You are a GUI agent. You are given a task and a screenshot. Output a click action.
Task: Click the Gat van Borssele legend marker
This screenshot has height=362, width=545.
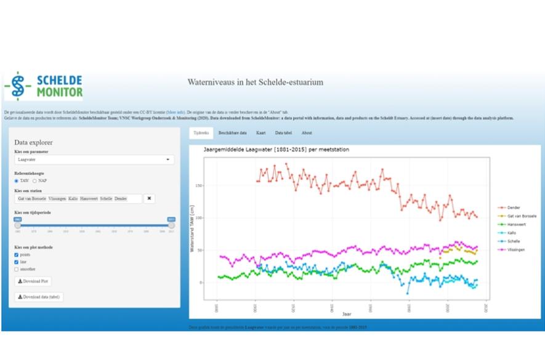click(x=502, y=216)
